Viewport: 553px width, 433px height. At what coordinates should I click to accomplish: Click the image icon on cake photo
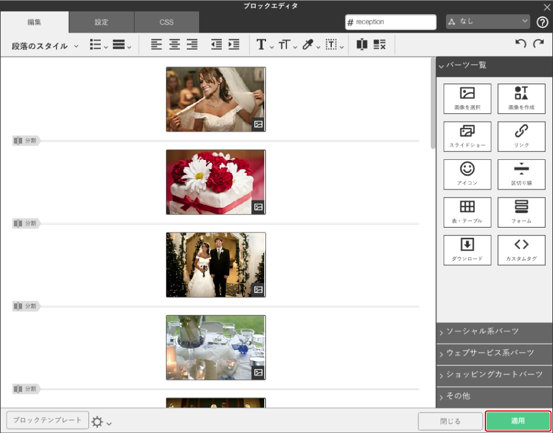tap(258, 207)
